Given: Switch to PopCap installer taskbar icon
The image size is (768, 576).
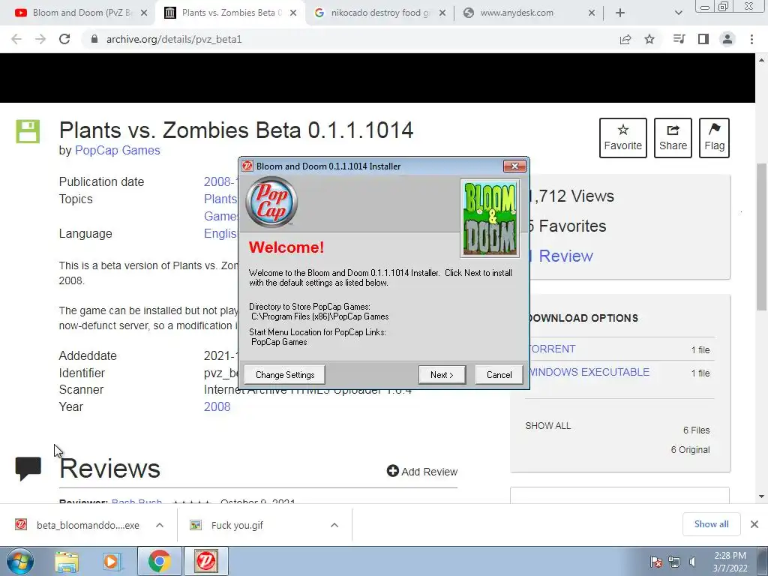Looking at the screenshot, I should click(x=205, y=561).
